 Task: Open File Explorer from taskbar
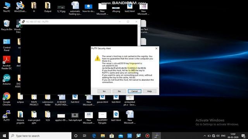point(103,136)
